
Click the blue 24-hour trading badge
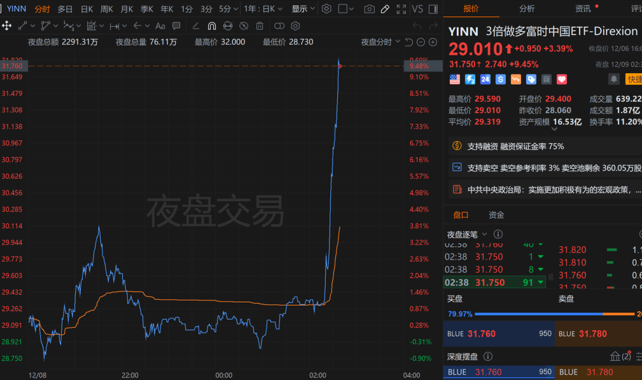485,80
